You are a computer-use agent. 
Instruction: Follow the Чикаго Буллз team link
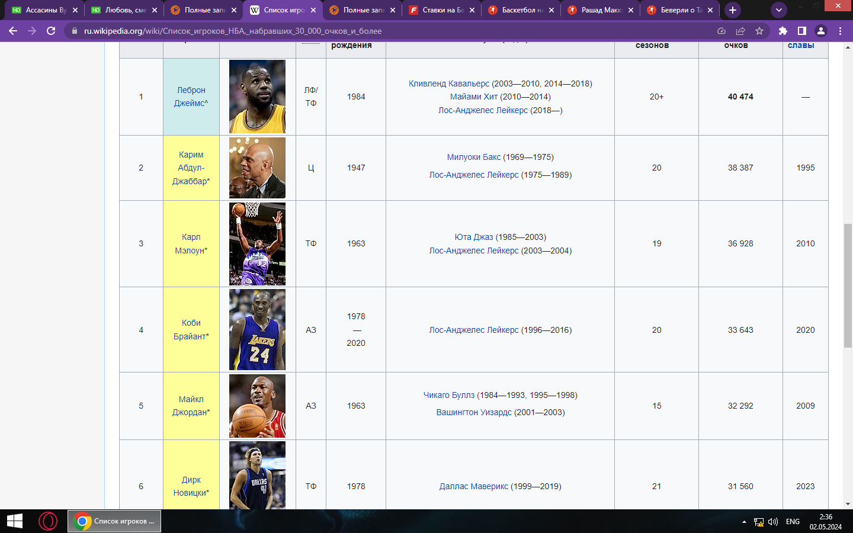click(x=448, y=395)
